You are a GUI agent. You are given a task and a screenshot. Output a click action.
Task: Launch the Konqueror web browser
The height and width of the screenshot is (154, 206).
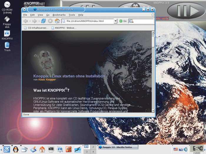point(60,149)
